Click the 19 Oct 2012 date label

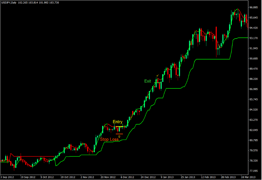(68, 177)
